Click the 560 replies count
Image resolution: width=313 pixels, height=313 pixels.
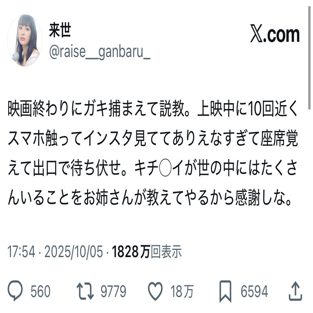tap(40, 291)
